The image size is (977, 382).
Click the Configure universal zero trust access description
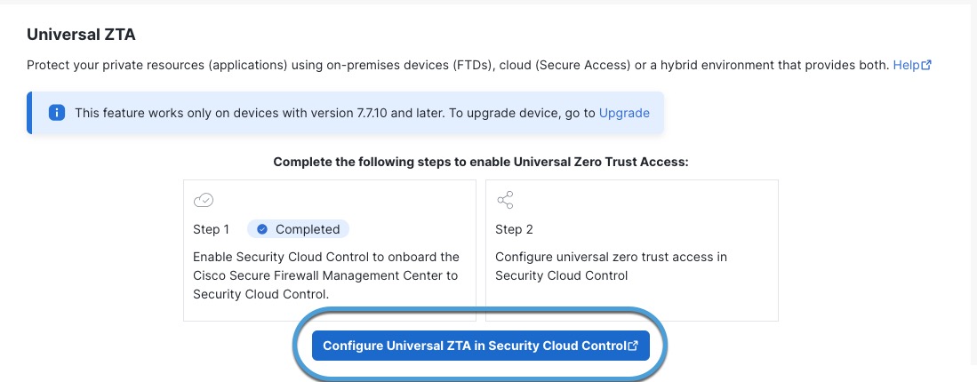(610, 266)
